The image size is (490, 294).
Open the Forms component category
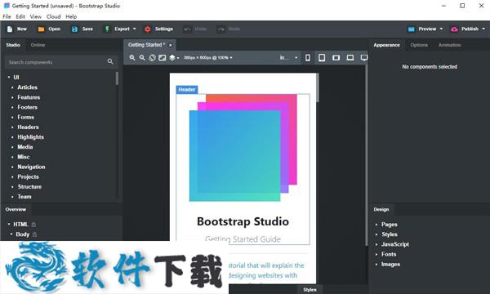point(25,118)
